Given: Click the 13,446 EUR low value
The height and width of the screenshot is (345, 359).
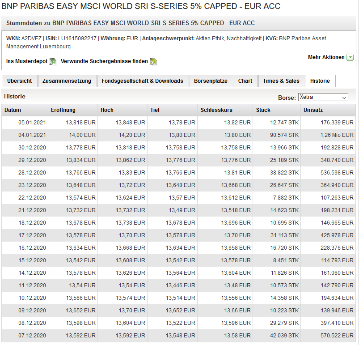Looking at the screenshot, I should [x=181, y=285].
